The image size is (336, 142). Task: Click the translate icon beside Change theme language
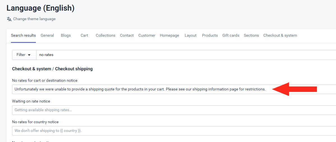pos(9,19)
